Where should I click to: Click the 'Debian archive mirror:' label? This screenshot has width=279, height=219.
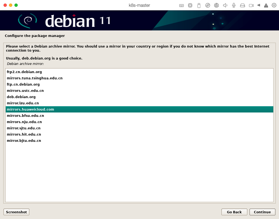click(x=25, y=64)
